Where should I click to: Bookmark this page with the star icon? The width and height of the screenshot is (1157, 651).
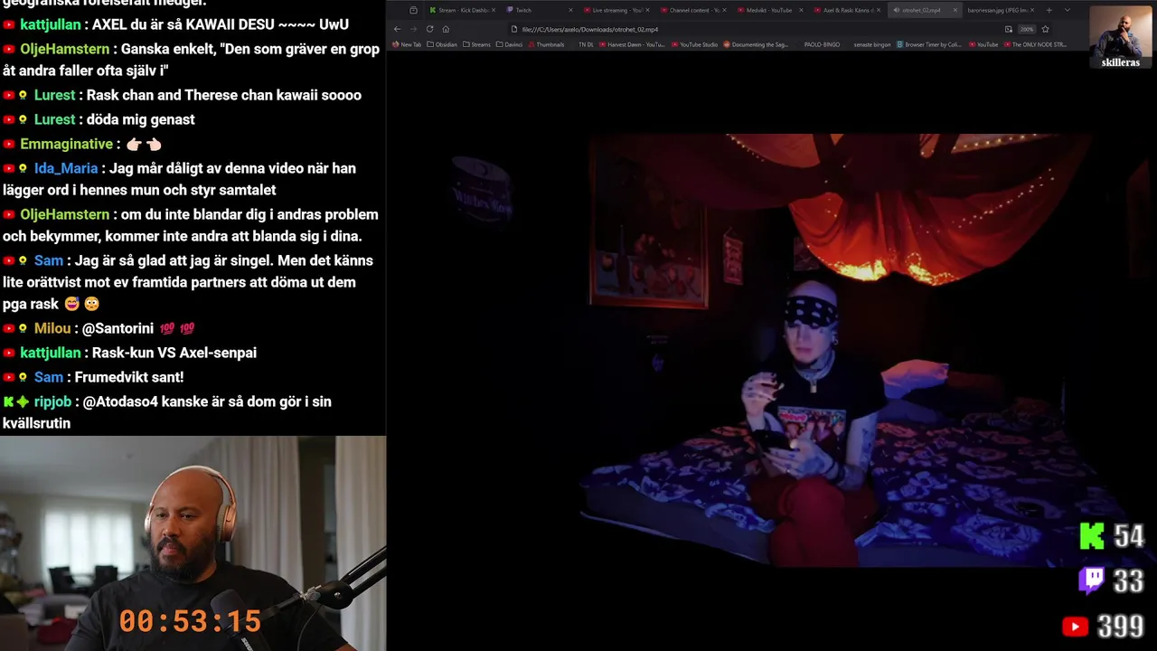(x=1045, y=29)
